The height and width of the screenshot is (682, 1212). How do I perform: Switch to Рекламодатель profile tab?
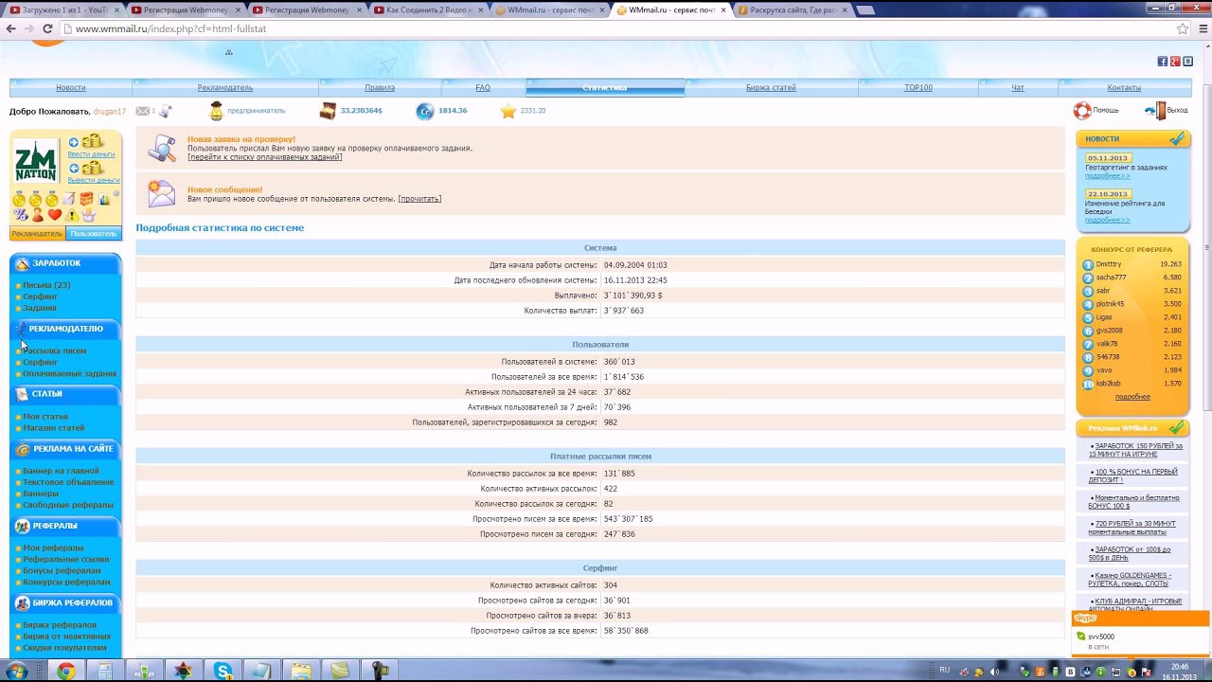[x=37, y=233]
